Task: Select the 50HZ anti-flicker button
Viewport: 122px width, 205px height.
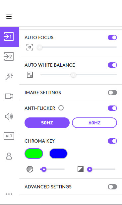Action: (47, 123)
